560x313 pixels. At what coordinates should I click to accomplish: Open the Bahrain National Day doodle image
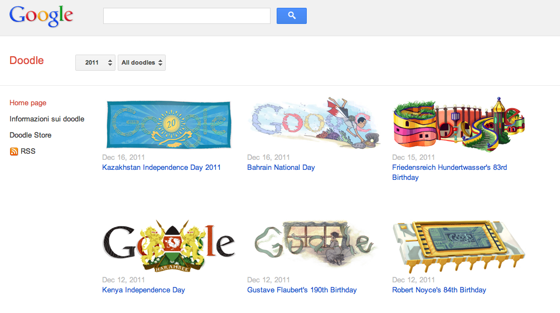pos(314,123)
